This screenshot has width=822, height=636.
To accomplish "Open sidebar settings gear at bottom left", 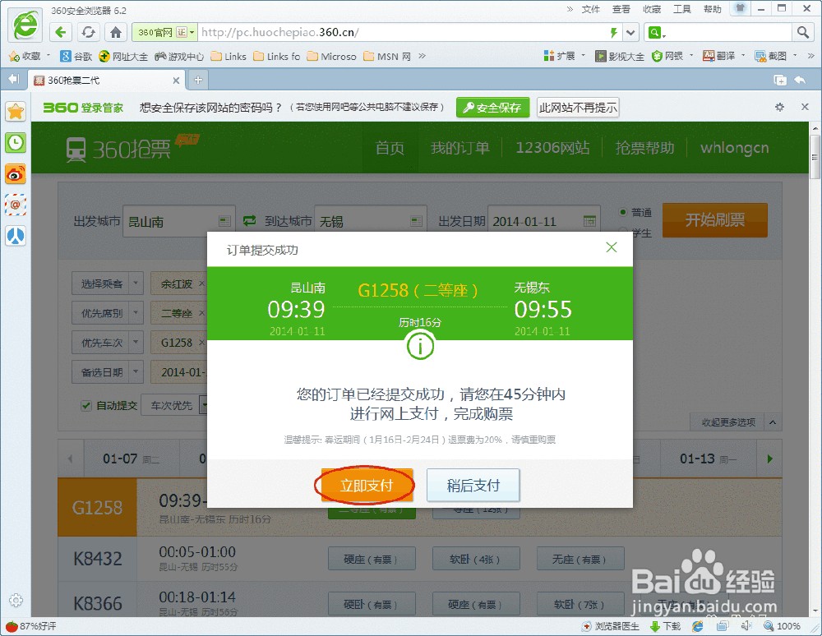I will coord(16,601).
